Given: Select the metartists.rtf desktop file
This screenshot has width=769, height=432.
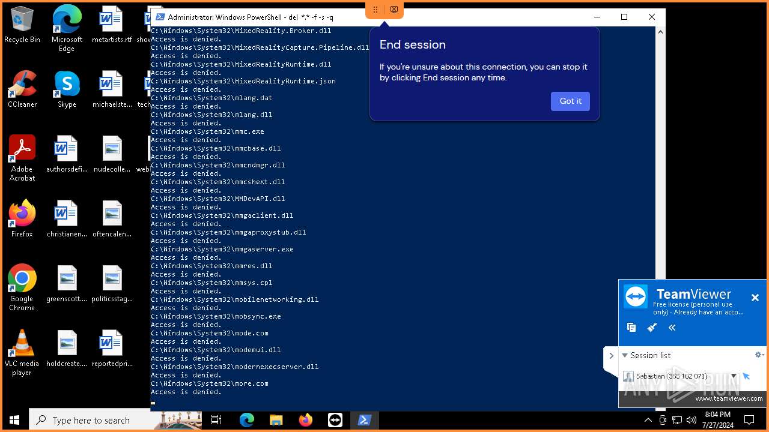Looking at the screenshot, I should point(112,25).
